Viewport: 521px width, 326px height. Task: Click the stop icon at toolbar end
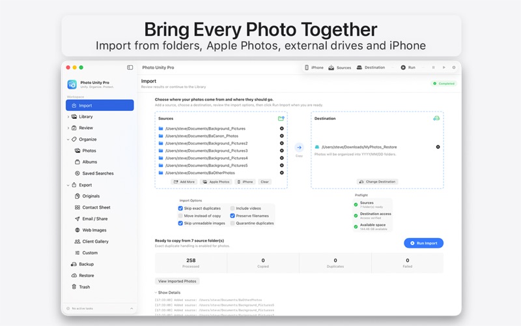[453, 68]
